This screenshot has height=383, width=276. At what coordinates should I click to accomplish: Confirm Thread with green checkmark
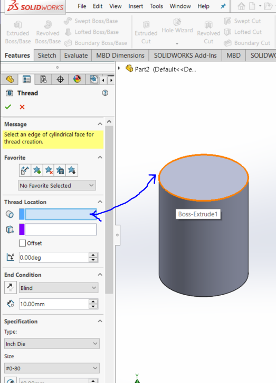pos(8,107)
